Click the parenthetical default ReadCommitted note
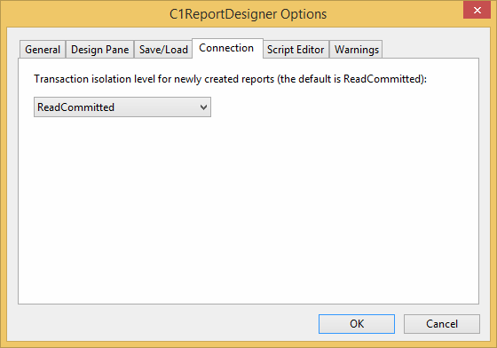Image resolution: width=497 pixels, height=348 pixels. 351,79
